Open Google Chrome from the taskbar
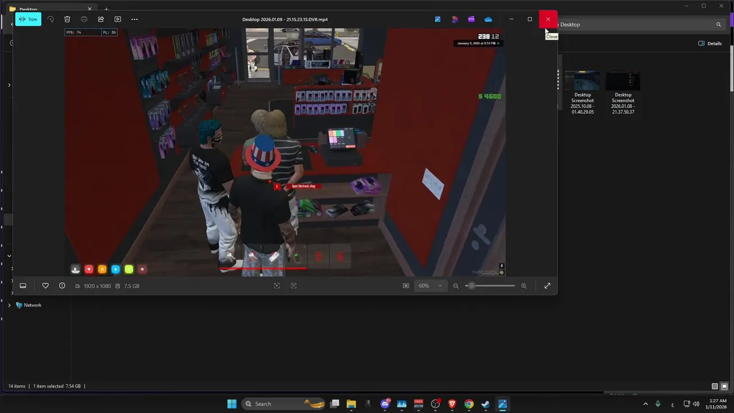The image size is (734, 413). [x=468, y=404]
